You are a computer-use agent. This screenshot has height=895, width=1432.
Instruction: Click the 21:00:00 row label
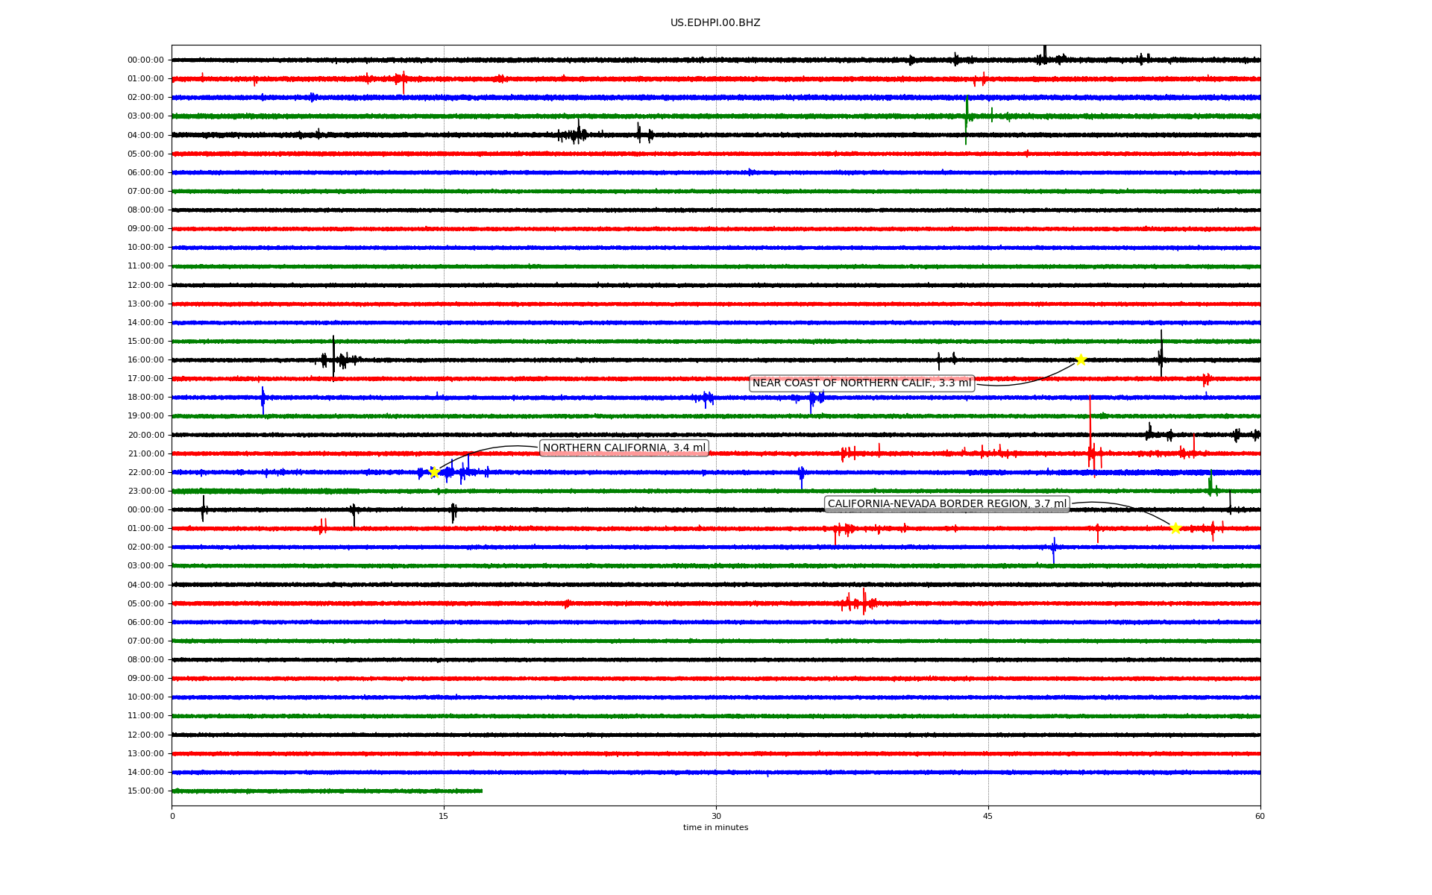click(x=145, y=453)
